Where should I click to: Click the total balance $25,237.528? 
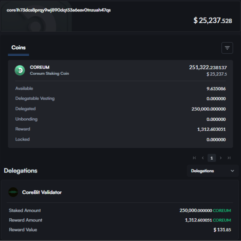212,20
